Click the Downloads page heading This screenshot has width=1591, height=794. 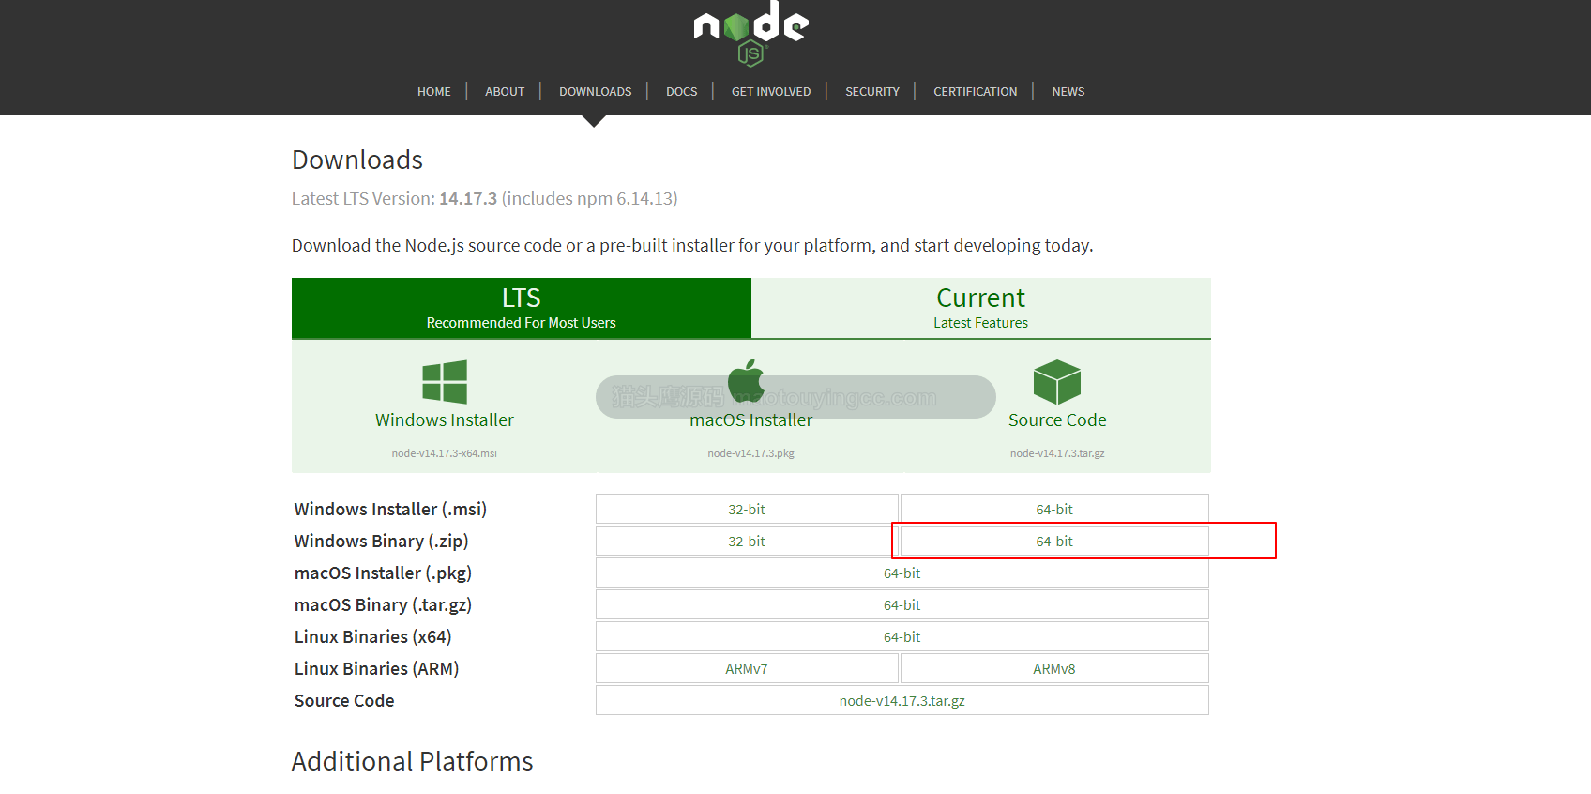point(357,160)
